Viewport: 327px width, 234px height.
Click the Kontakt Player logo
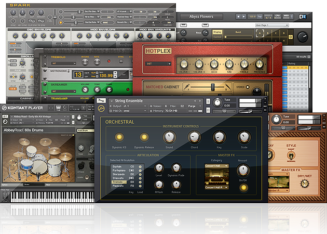(23, 108)
